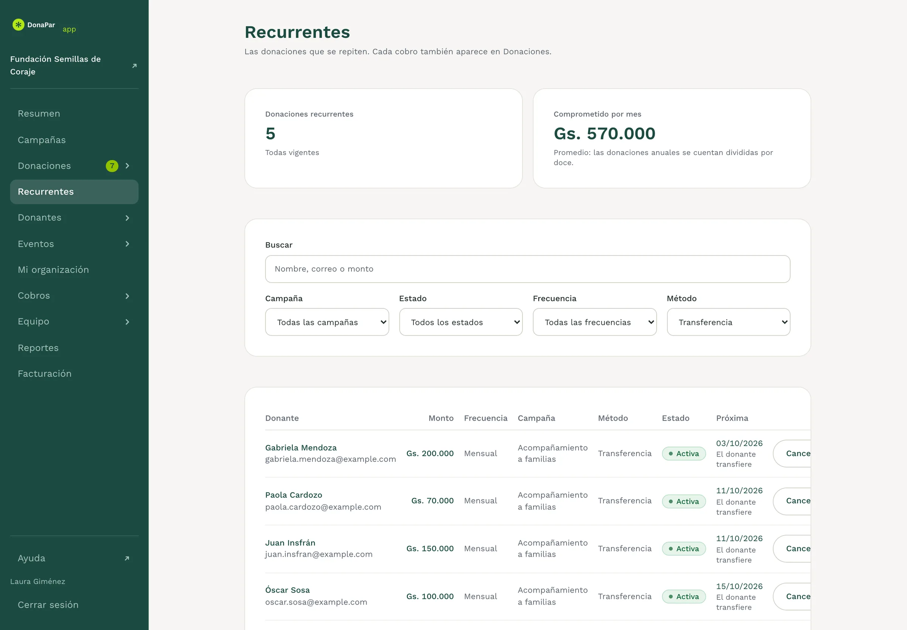Click the email paola.cardozo@example.com
Screen dimensions: 907x630
(x=323, y=507)
